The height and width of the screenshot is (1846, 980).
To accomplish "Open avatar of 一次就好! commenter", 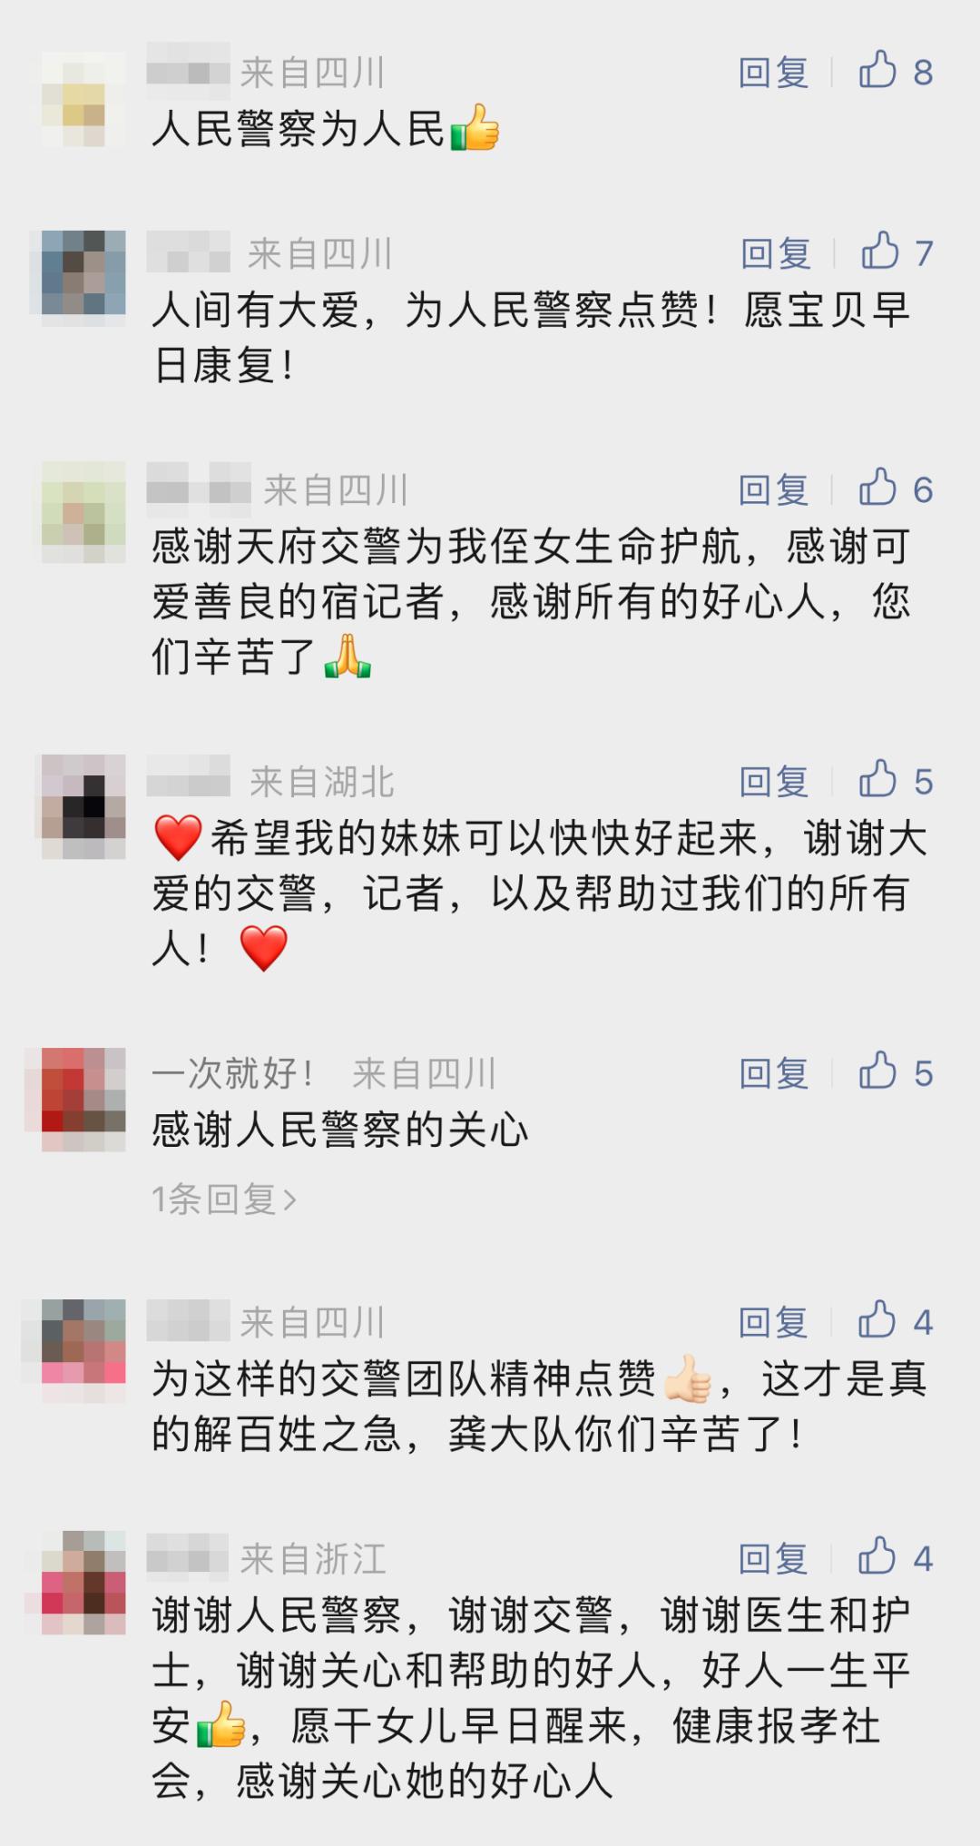I will pyautogui.click(x=83, y=1099).
